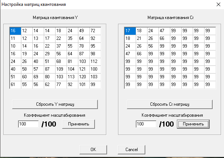This screenshot has width=224, height=158.
Task: Select the highlighted 17 cell in Cr matrix
Action: [130, 31]
